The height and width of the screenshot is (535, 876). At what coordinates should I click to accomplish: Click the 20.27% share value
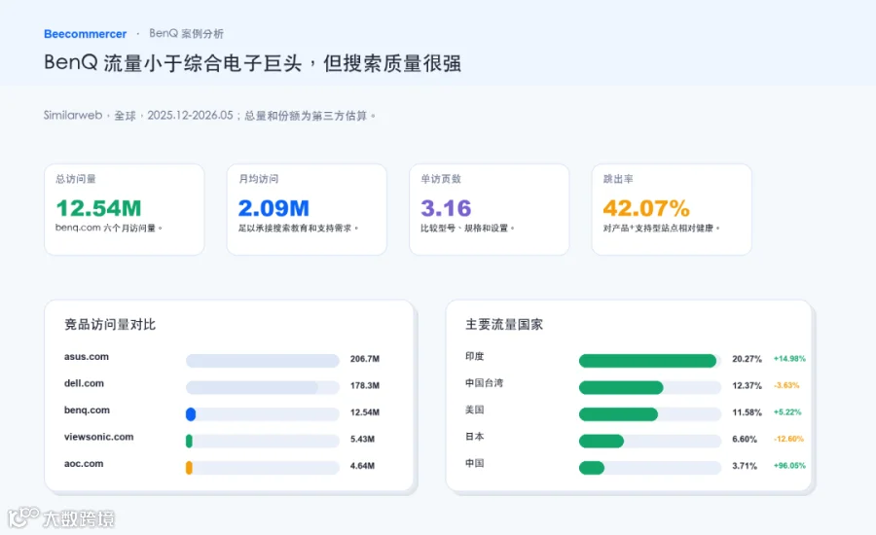[747, 359]
